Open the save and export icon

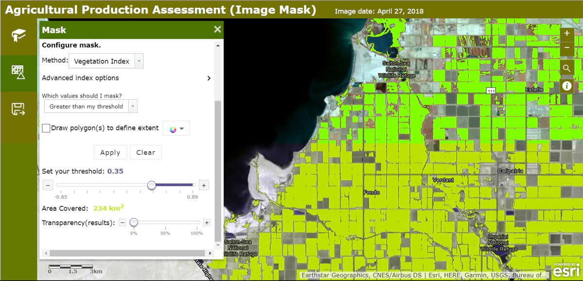click(x=18, y=109)
